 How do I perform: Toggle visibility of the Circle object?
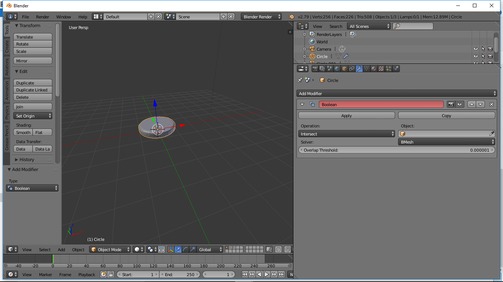coord(475,56)
